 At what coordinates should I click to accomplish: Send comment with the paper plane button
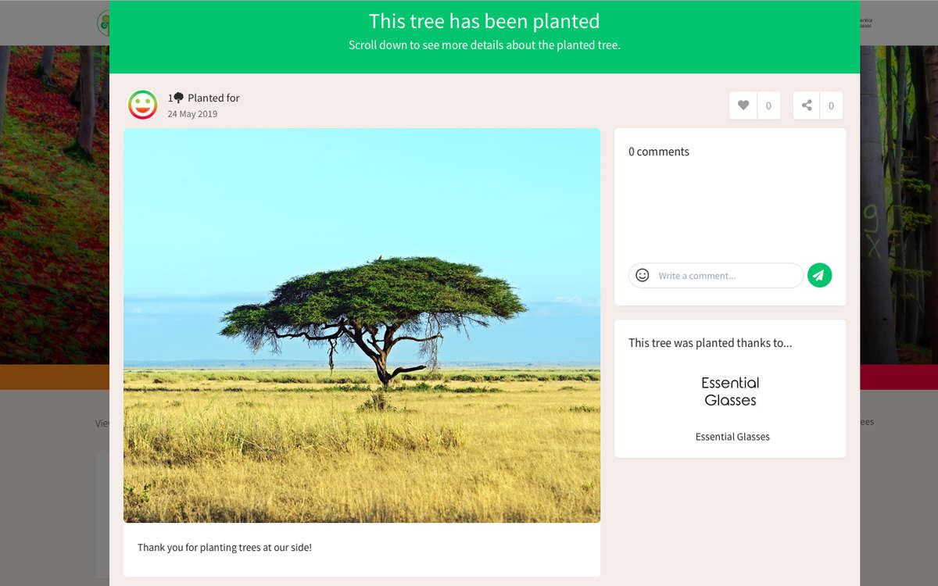coord(819,275)
